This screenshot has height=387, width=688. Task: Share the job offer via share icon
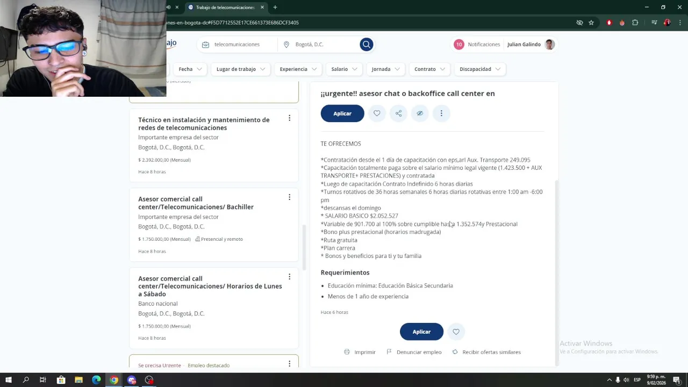[x=398, y=113]
